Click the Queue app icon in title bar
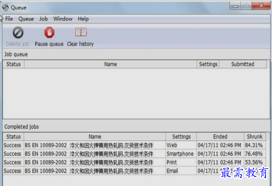 pos(5,8)
